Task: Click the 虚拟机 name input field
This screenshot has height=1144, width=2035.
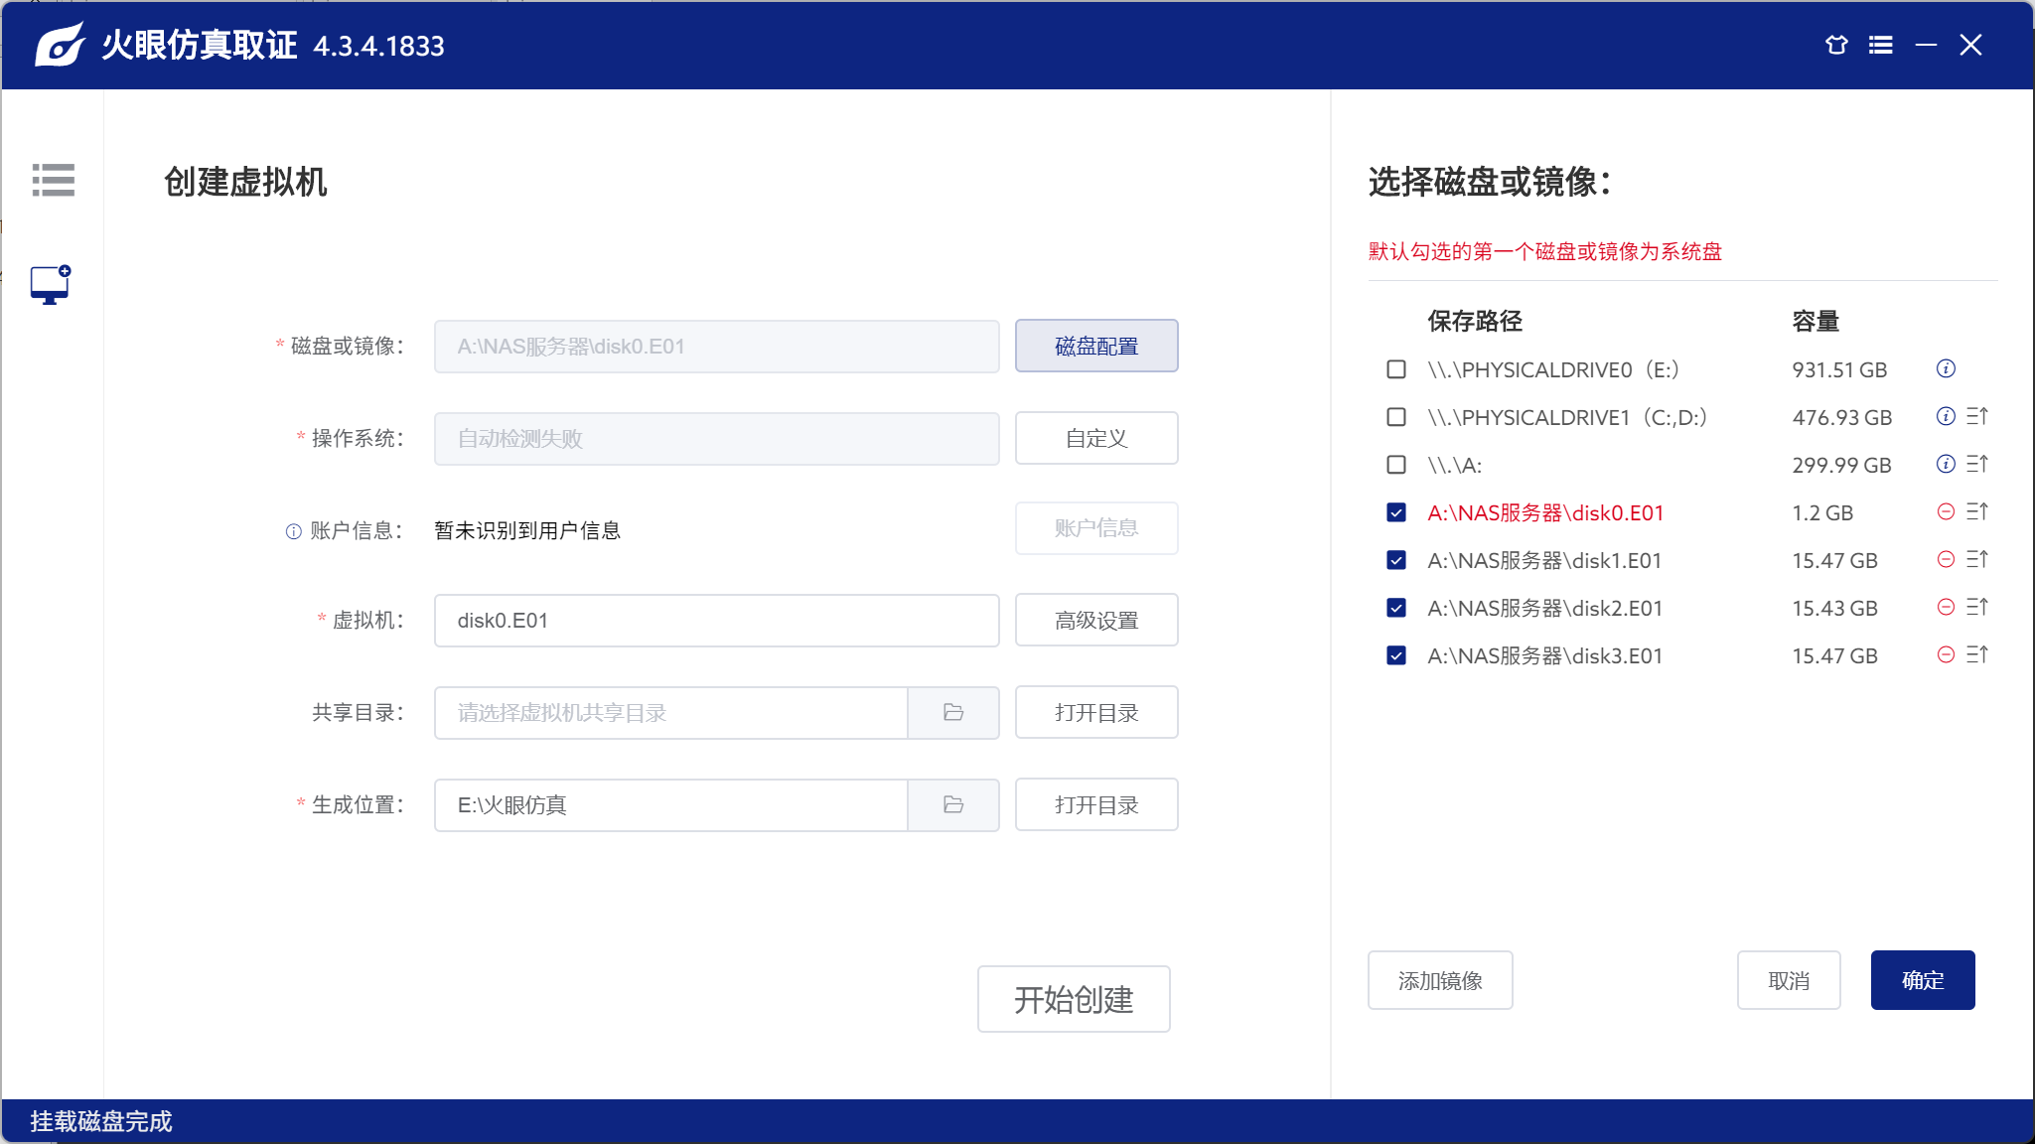Action: pos(715,621)
